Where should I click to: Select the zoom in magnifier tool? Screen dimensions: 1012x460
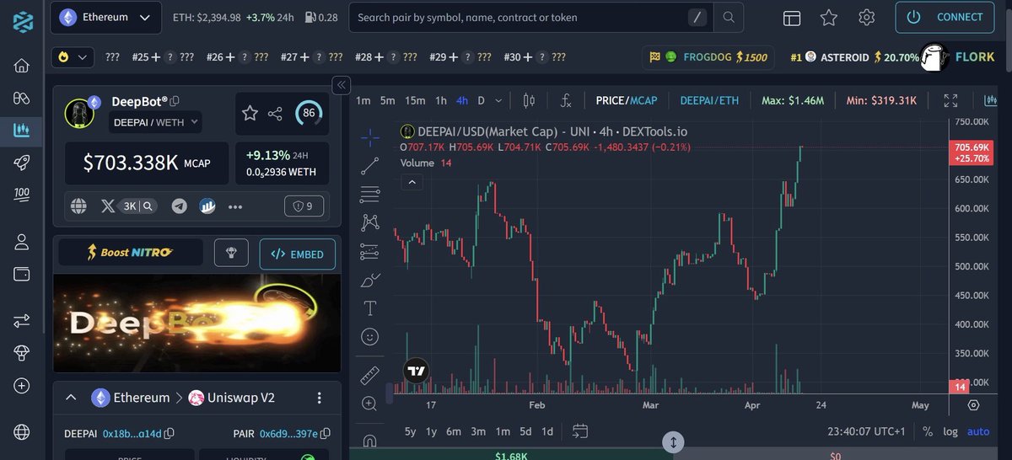point(369,404)
